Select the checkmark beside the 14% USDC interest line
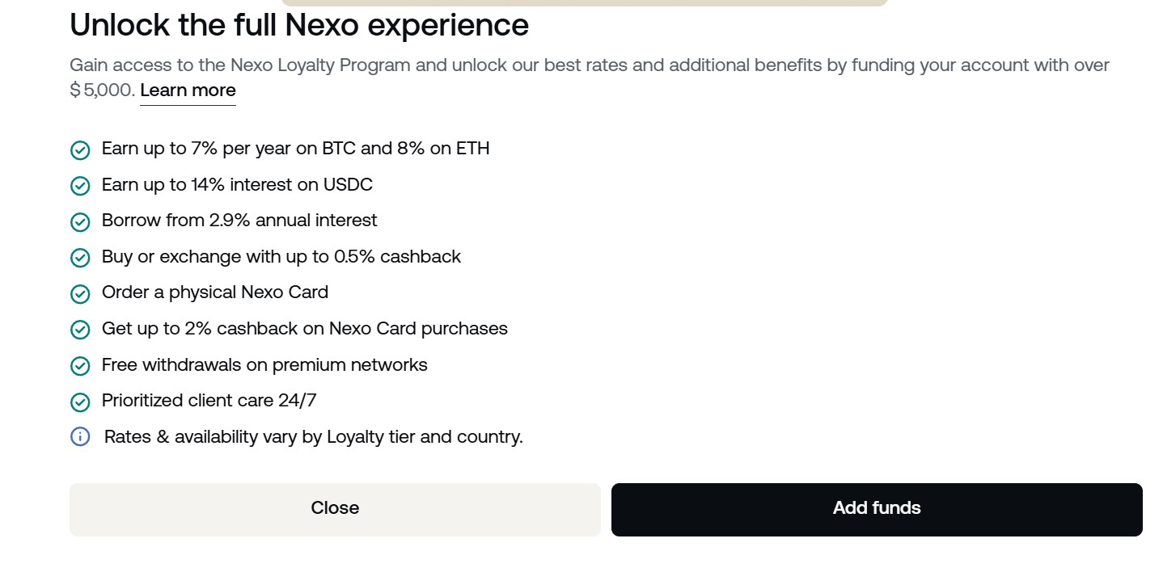The image size is (1163, 568). [80, 186]
